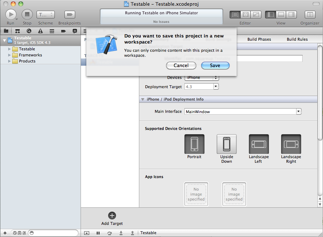Expand the Frameworks group
The image size is (323, 237).
coord(9,55)
